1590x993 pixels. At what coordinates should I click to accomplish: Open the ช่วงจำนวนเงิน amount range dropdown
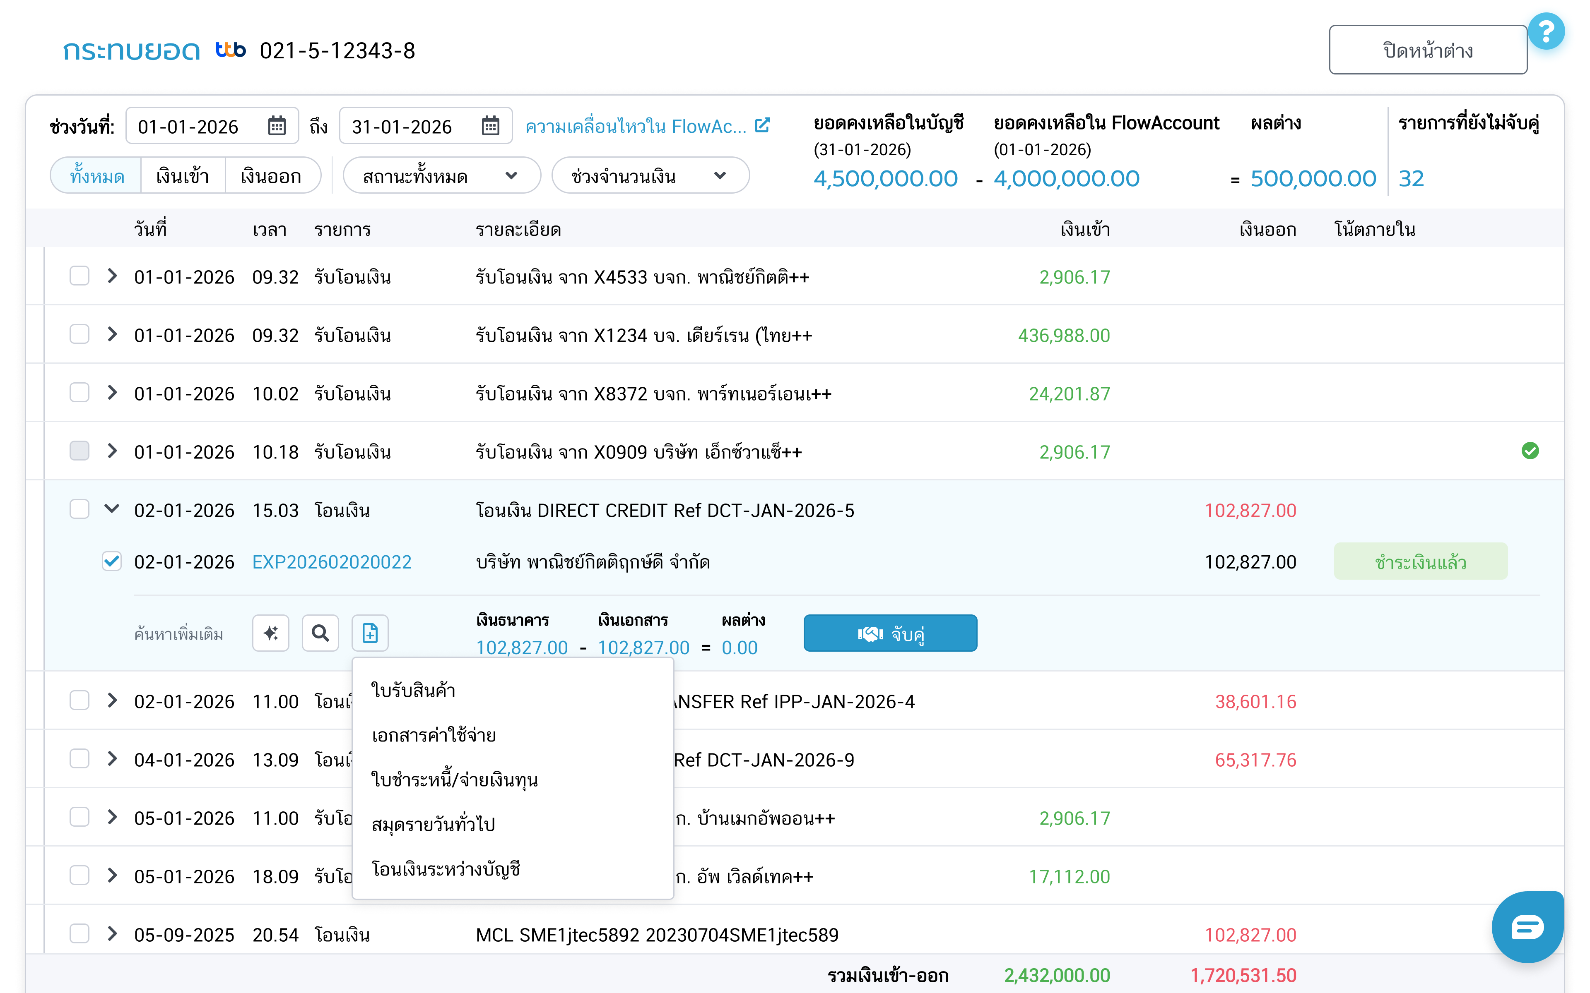pyautogui.click(x=650, y=176)
